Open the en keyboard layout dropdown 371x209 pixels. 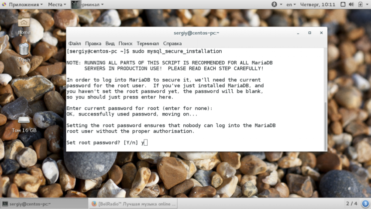291,4
